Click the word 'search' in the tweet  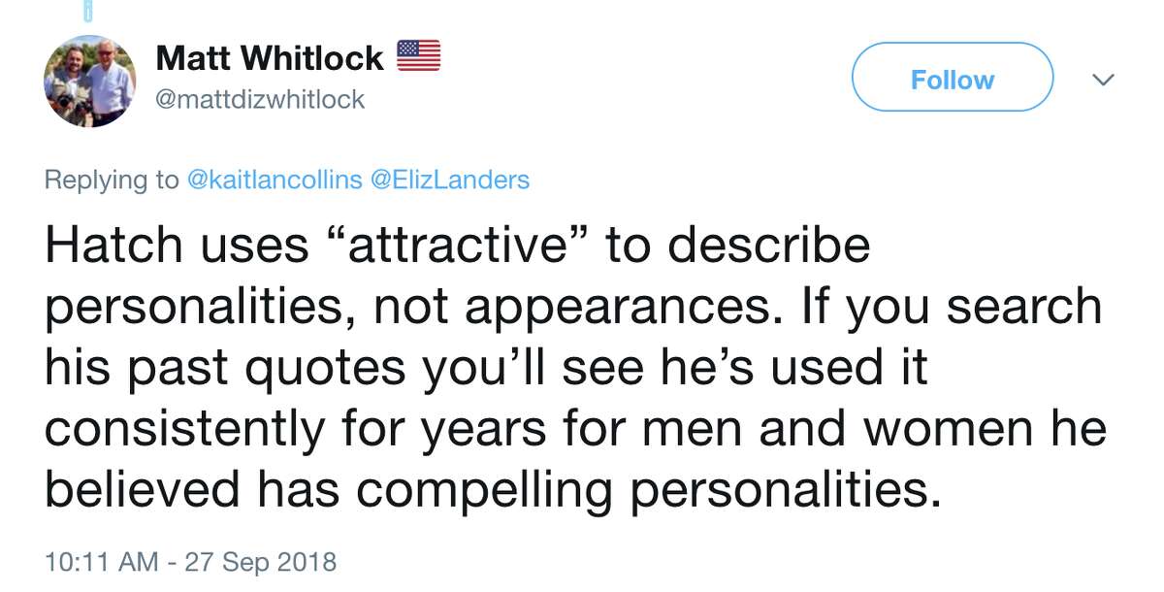point(1024,308)
